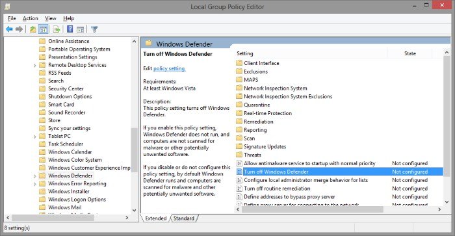The height and width of the screenshot is (236, 455).
Task: Click the State column header
Action: click(x=409, y=53)
